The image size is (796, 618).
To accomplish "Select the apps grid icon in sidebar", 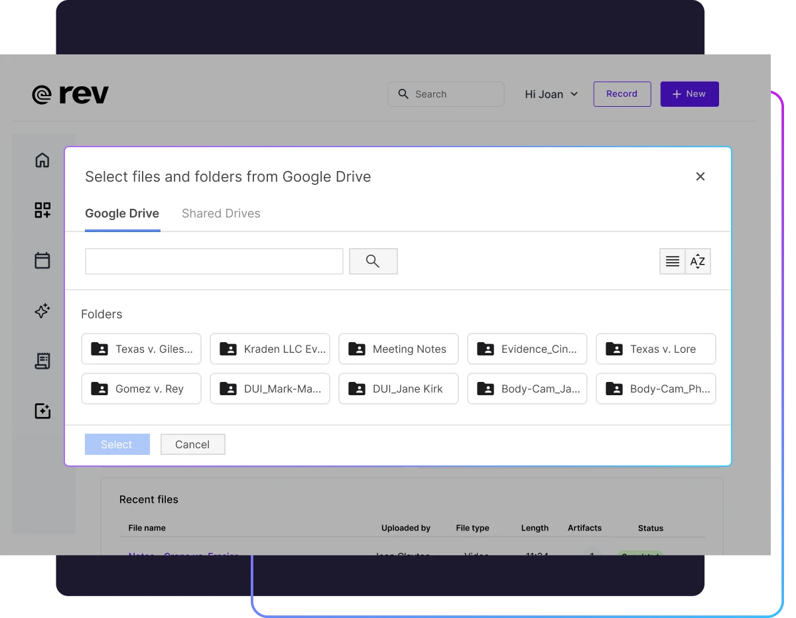I will pos(42,210).
